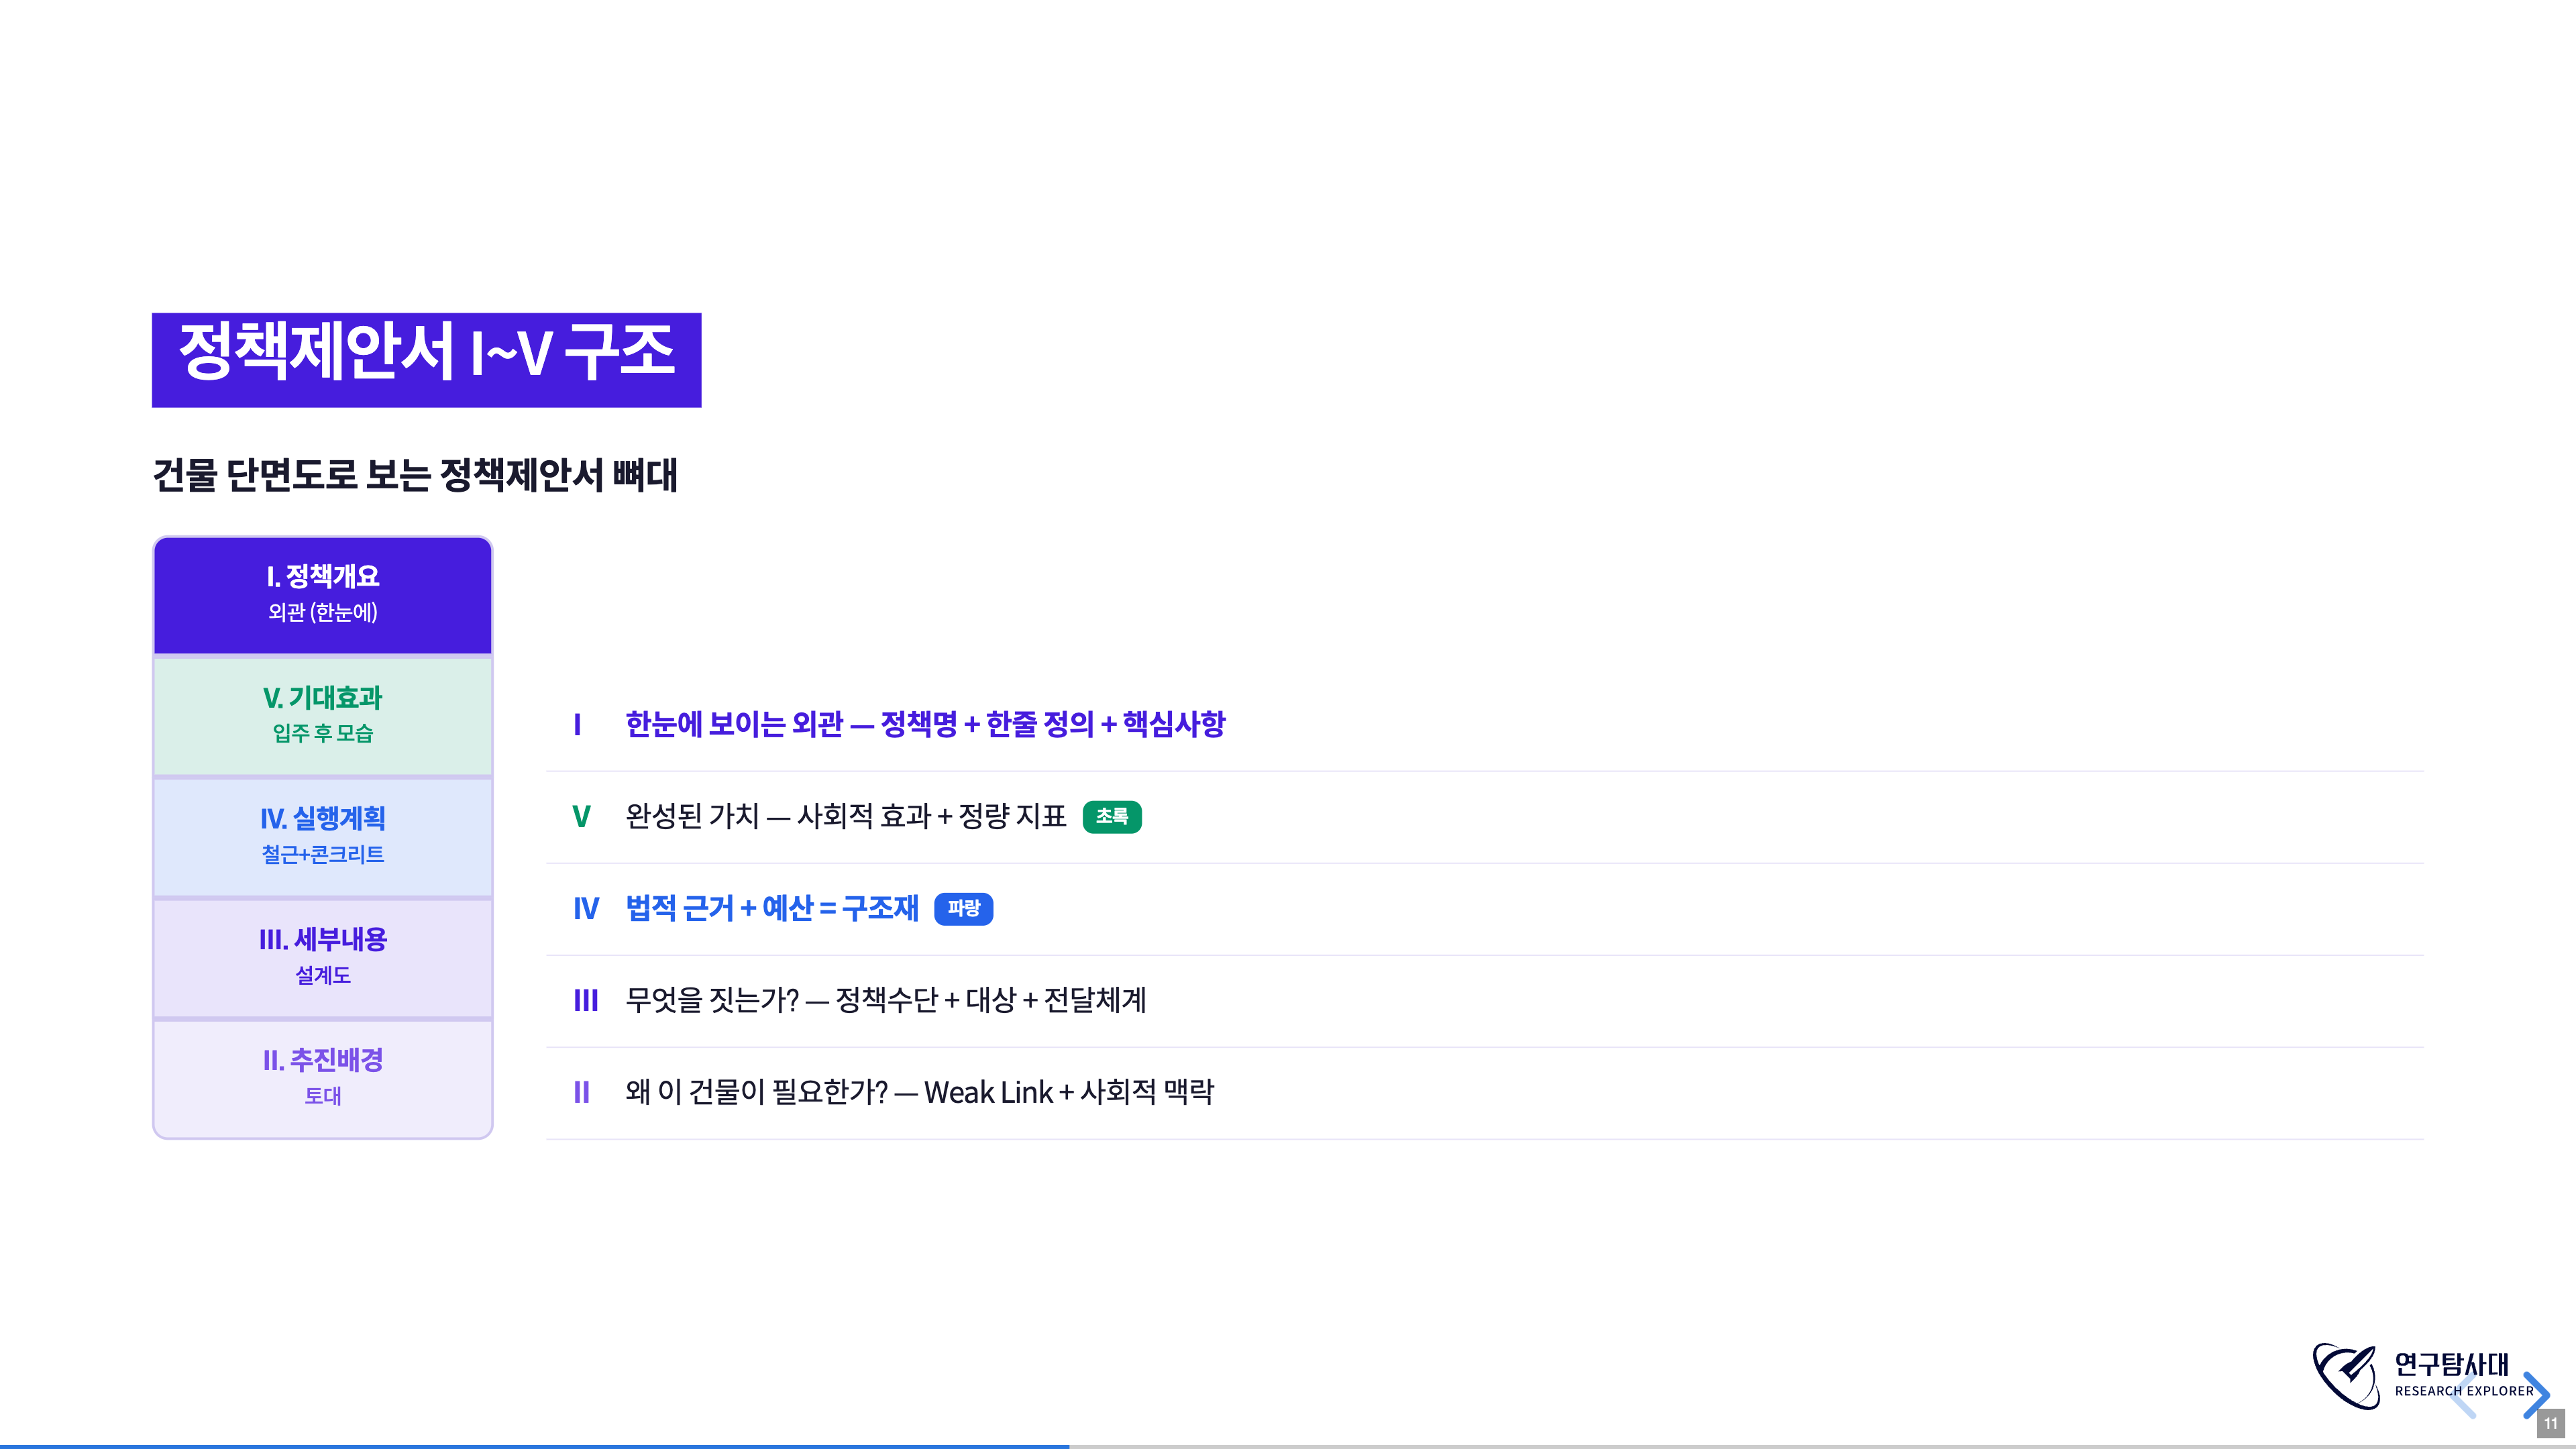
Task: Click the Roman numeral II in list
Action: click(x=581, y=1092)
